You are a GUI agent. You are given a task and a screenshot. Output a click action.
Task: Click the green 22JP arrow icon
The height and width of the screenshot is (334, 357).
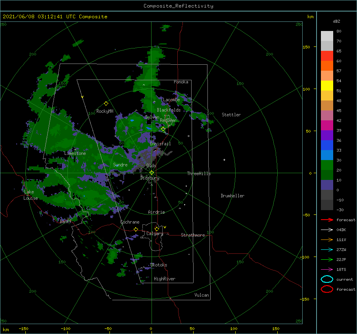pyautogui.click(x=327, y=259)
